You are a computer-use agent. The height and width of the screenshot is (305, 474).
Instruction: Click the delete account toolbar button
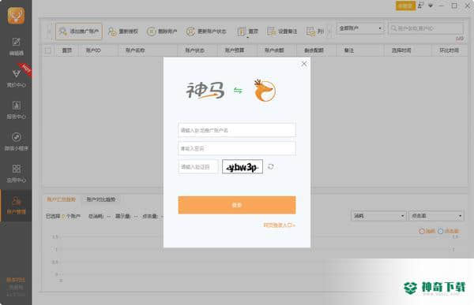click(162, 32)
